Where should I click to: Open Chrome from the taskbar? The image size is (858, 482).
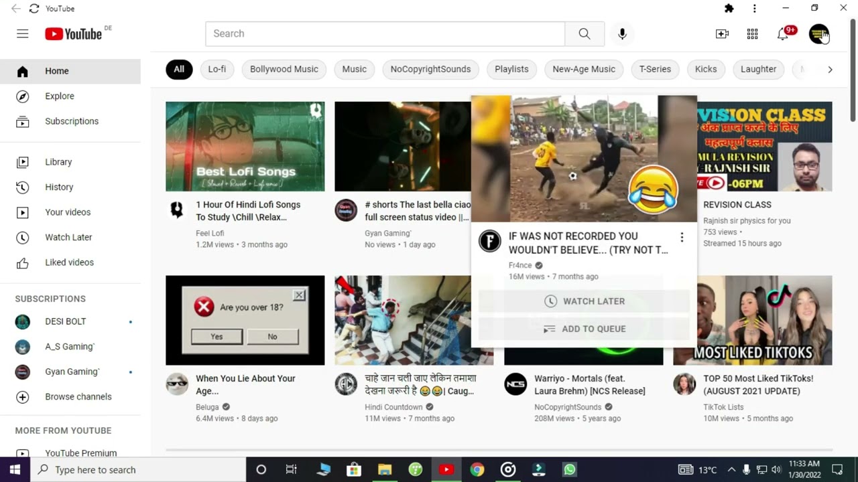477,470
